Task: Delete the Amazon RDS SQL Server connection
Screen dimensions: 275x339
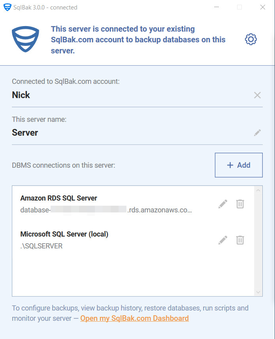Action: 240,204
